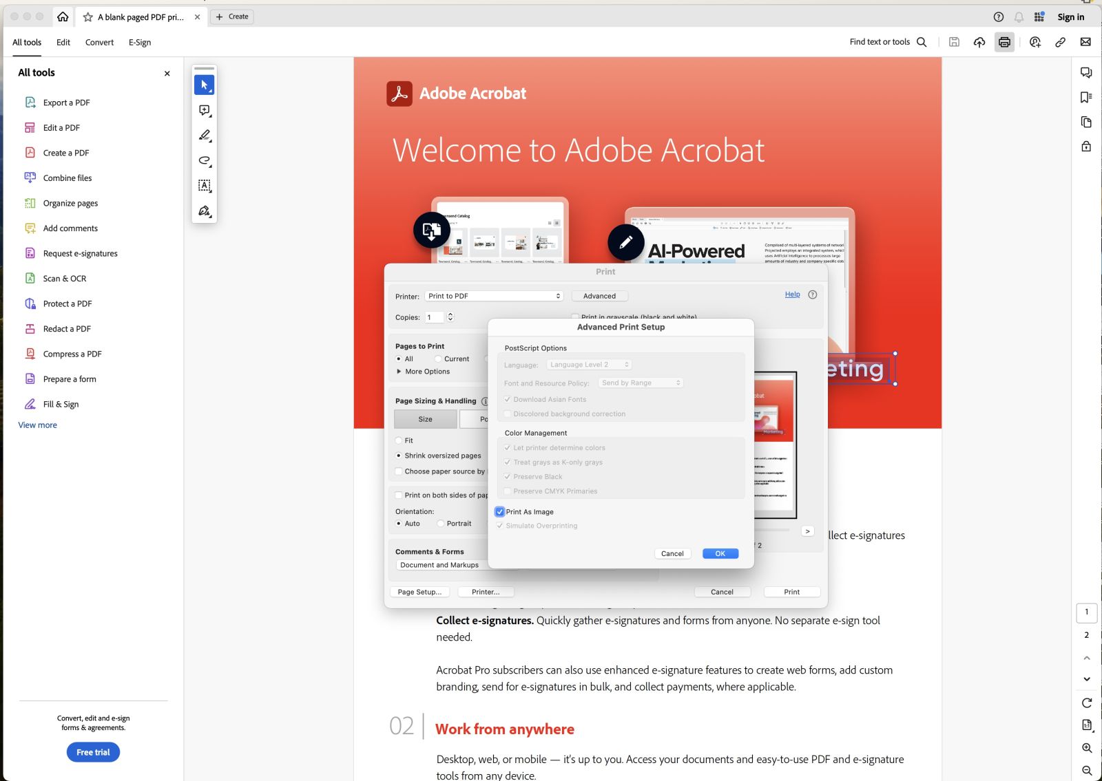The height and width of the screenshot is (781, 1102).
Task: Select the add comment tool
Action: click(205, 110)
